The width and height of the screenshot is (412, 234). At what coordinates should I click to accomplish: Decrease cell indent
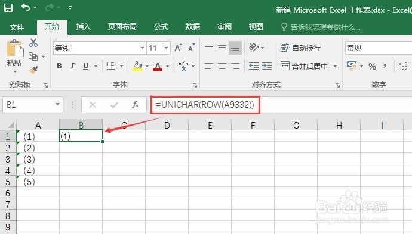pyautogui.click(x=254, y=66)
